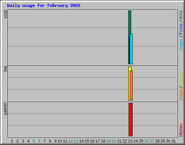Click day 21 on the x-axis

click(119, 141)
